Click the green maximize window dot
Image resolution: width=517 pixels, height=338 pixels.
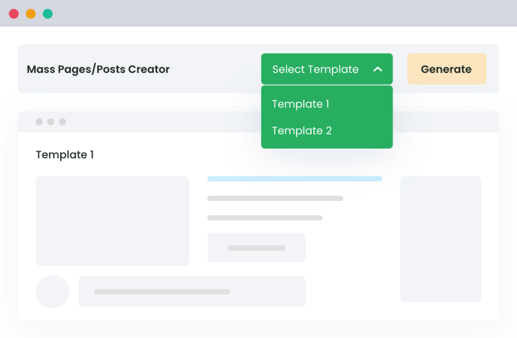(x=48, y=14)
